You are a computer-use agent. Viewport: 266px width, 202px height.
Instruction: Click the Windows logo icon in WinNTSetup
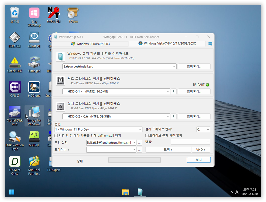(210, 43)
